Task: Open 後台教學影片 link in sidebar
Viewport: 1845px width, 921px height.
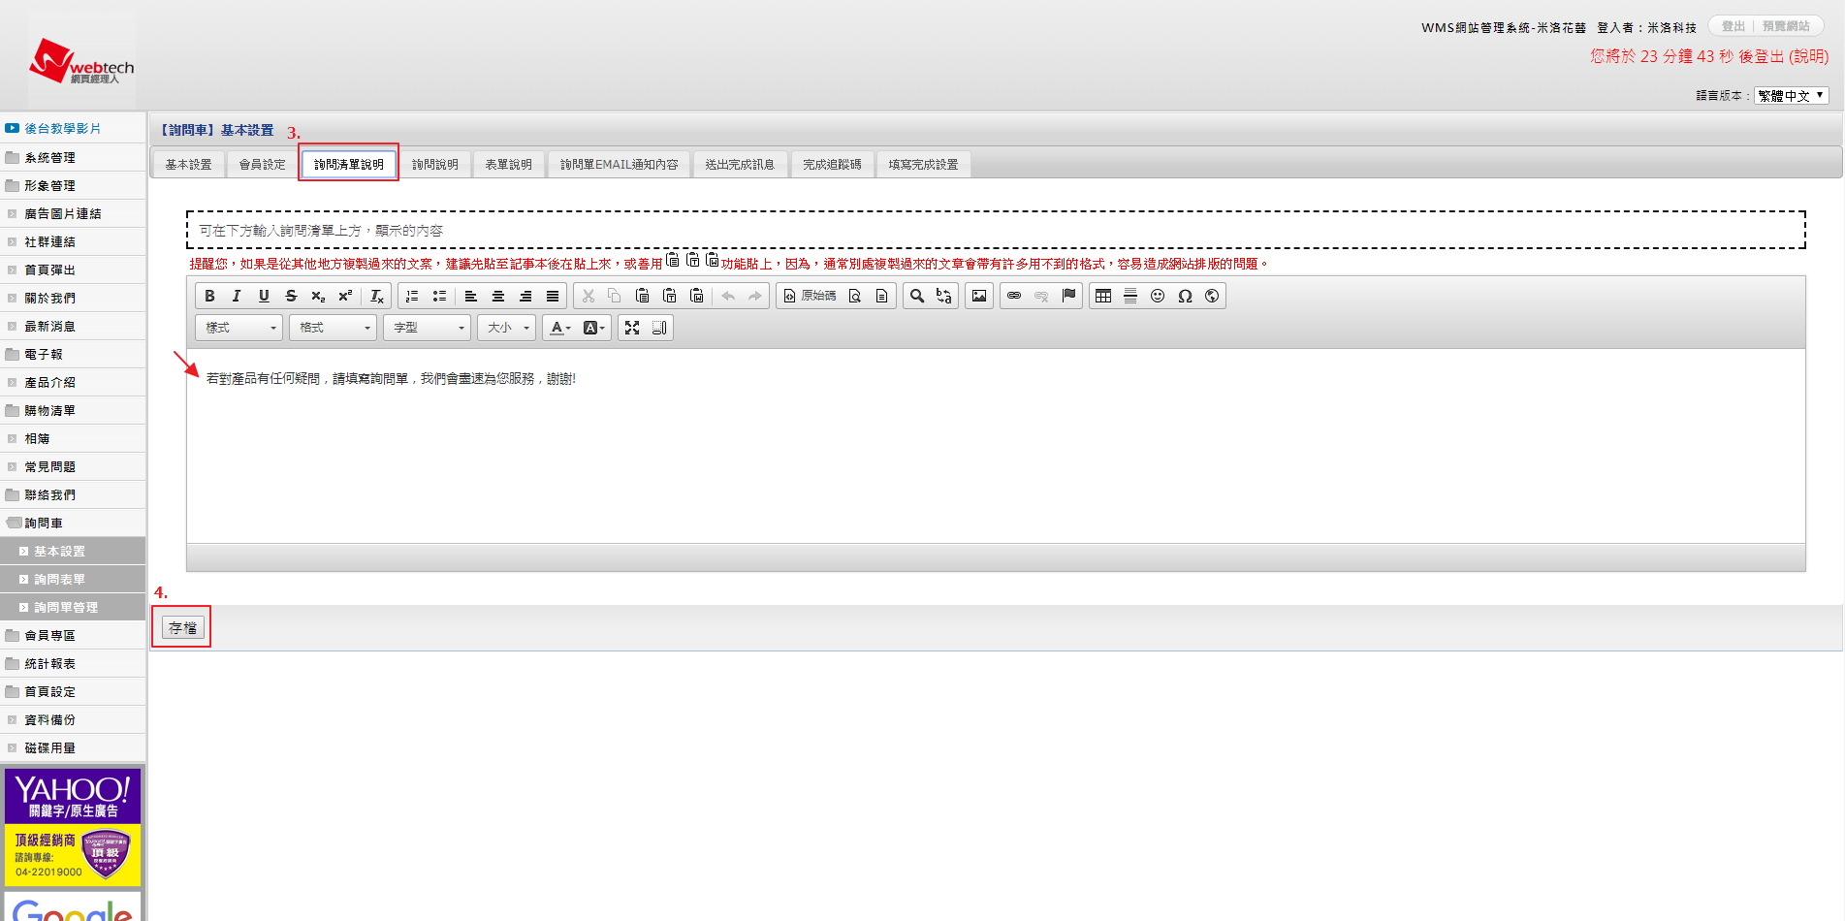Action: pos(62,128)
